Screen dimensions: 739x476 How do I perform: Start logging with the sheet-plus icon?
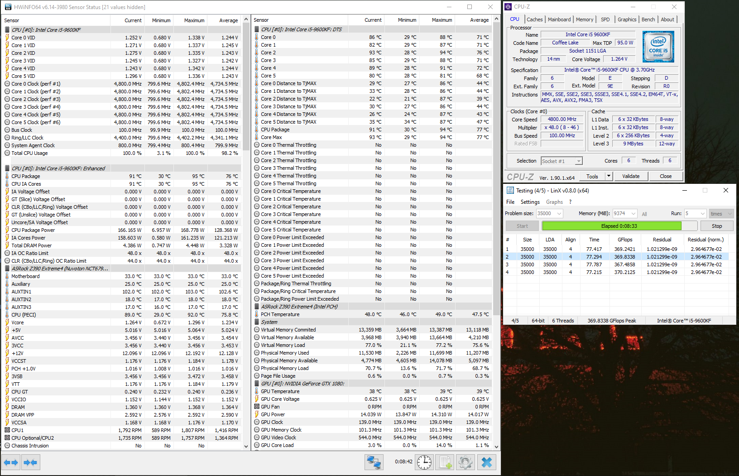[445, 462]
